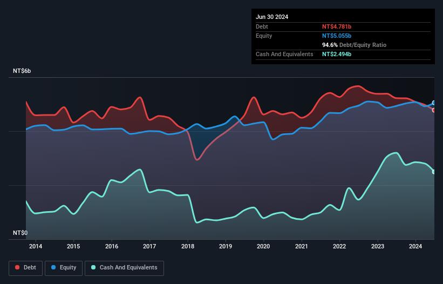Toggle the Debt series legend button
This screenshot has width=443, height=284.
coord(26,268)
